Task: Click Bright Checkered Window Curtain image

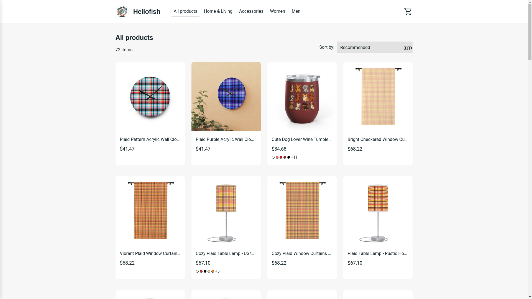Action: 378,97
